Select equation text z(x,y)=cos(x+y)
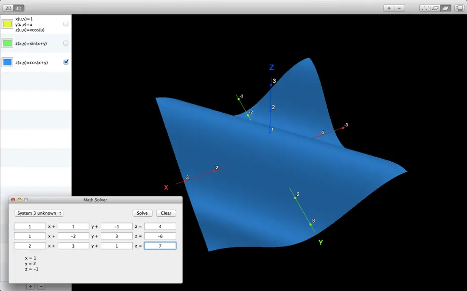This screenshot has height=291, width=467. [x=31, y=62]
